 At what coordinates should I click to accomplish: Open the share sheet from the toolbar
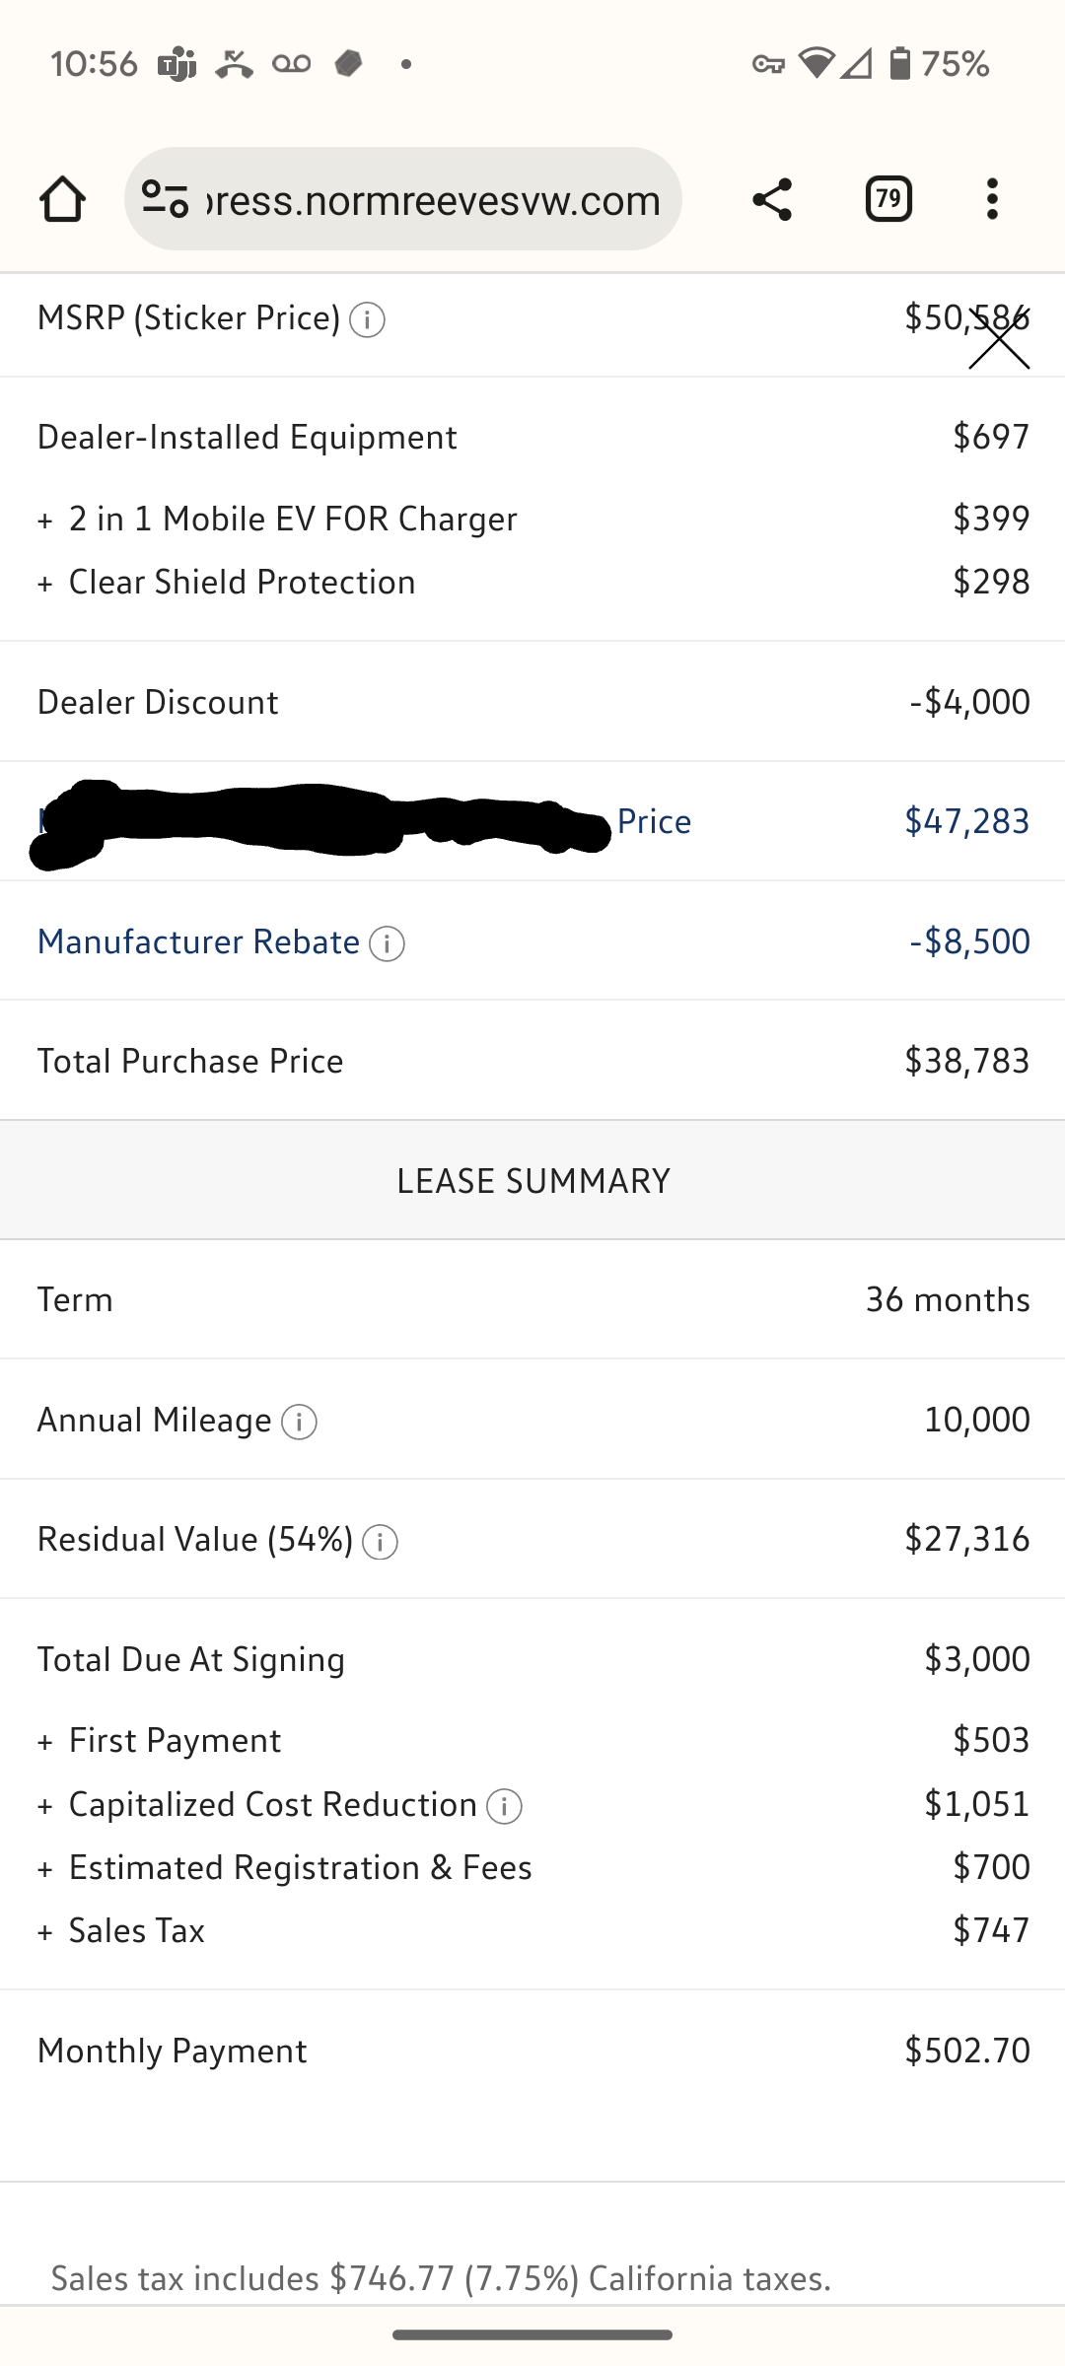[x=772, y=199]
